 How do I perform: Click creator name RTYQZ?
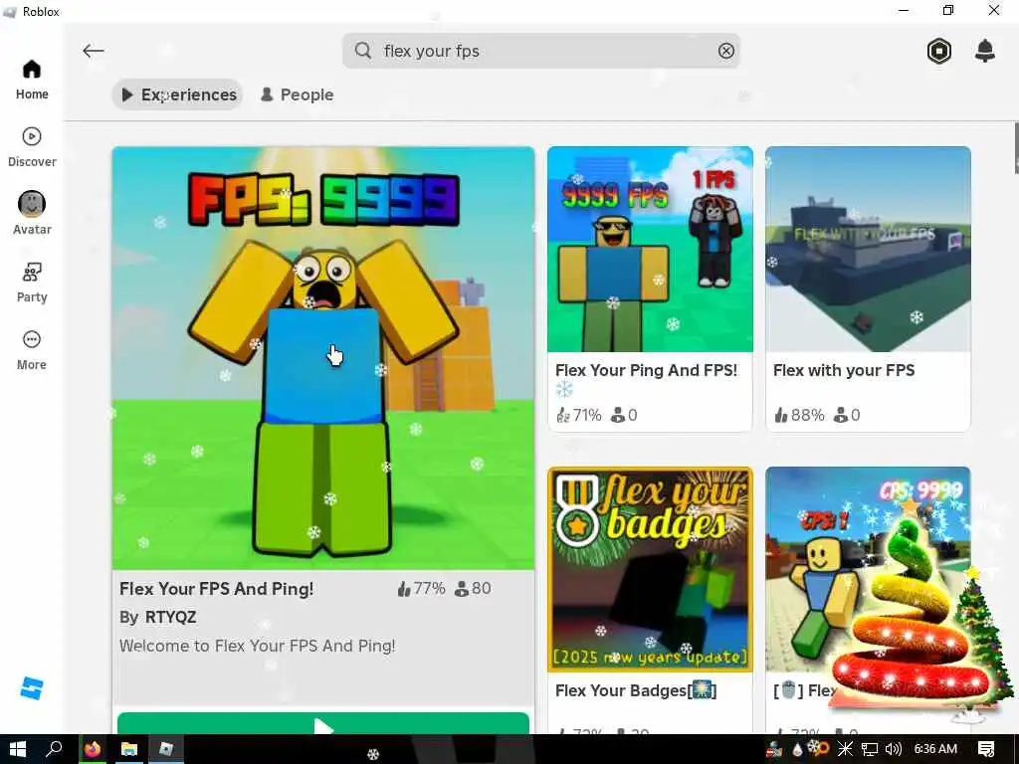170,617
